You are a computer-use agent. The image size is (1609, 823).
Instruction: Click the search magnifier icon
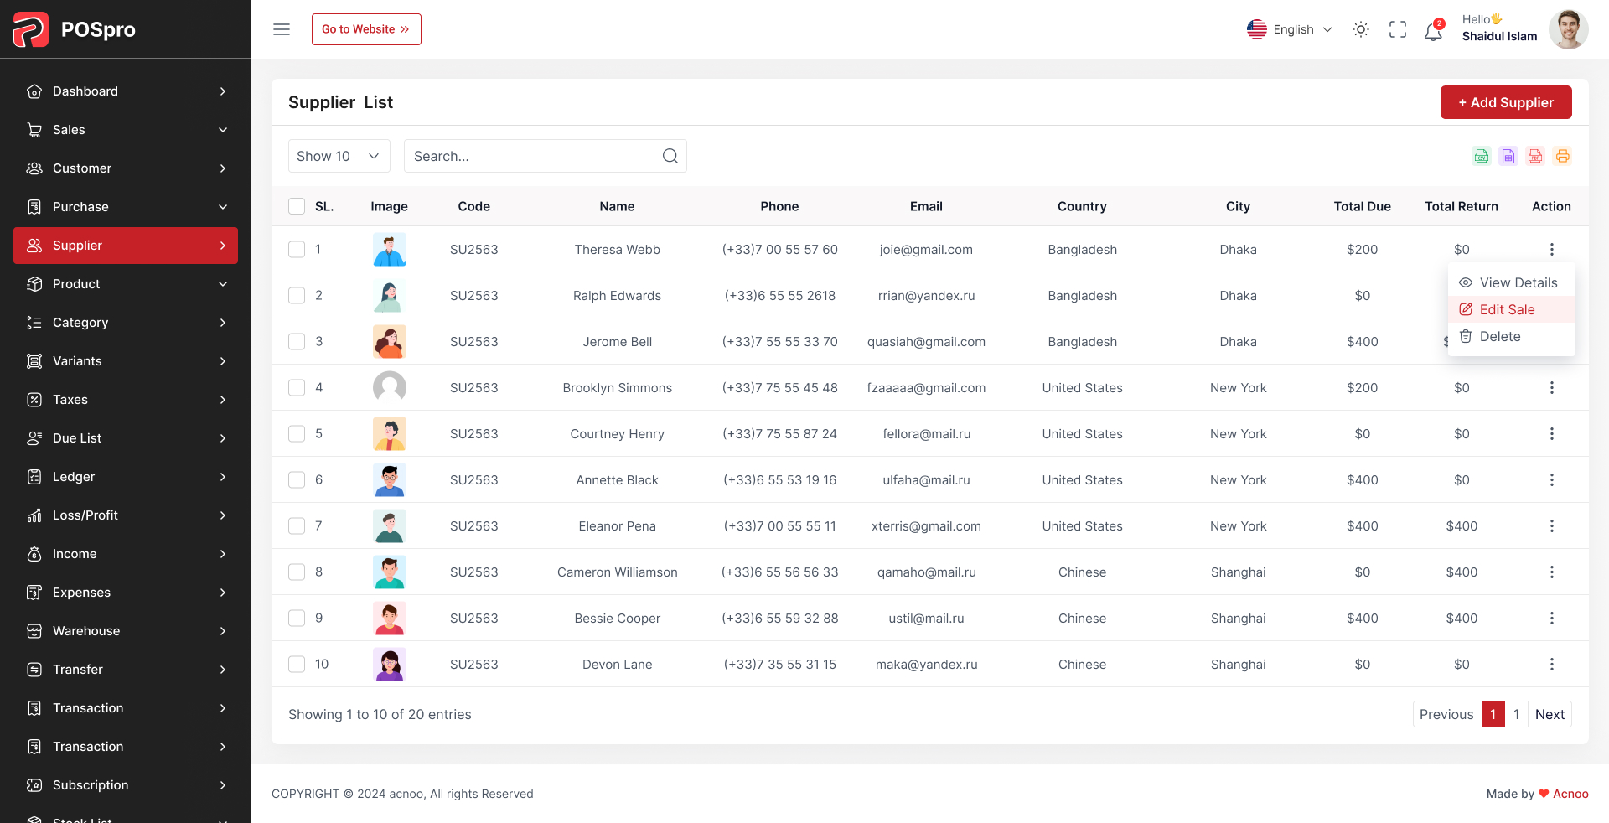pyautogui.click(x=670, y=156)
